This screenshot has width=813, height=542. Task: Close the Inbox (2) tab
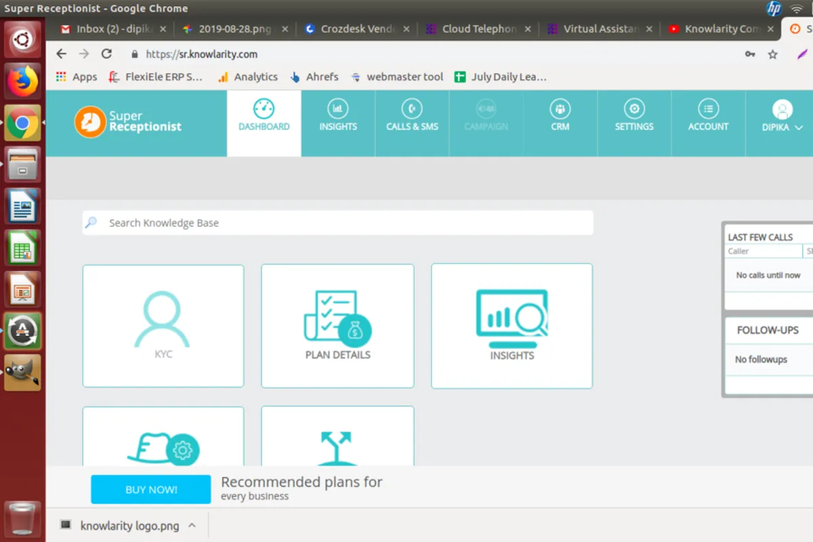click(x=163, y=29)
